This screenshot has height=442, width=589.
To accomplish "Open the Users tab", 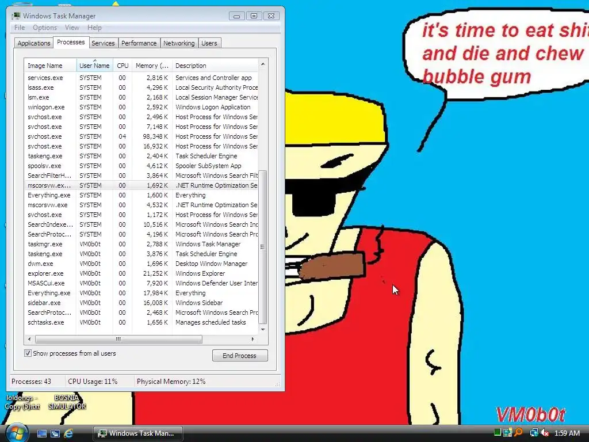I will (x=209, y=43).
